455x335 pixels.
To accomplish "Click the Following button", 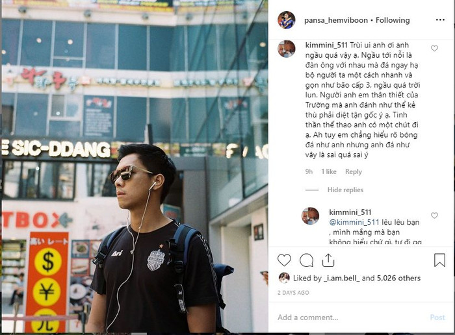I will pos(393,20).
